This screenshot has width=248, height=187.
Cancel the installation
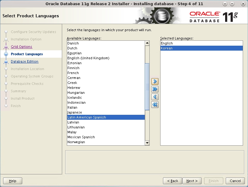pos(235,181)
